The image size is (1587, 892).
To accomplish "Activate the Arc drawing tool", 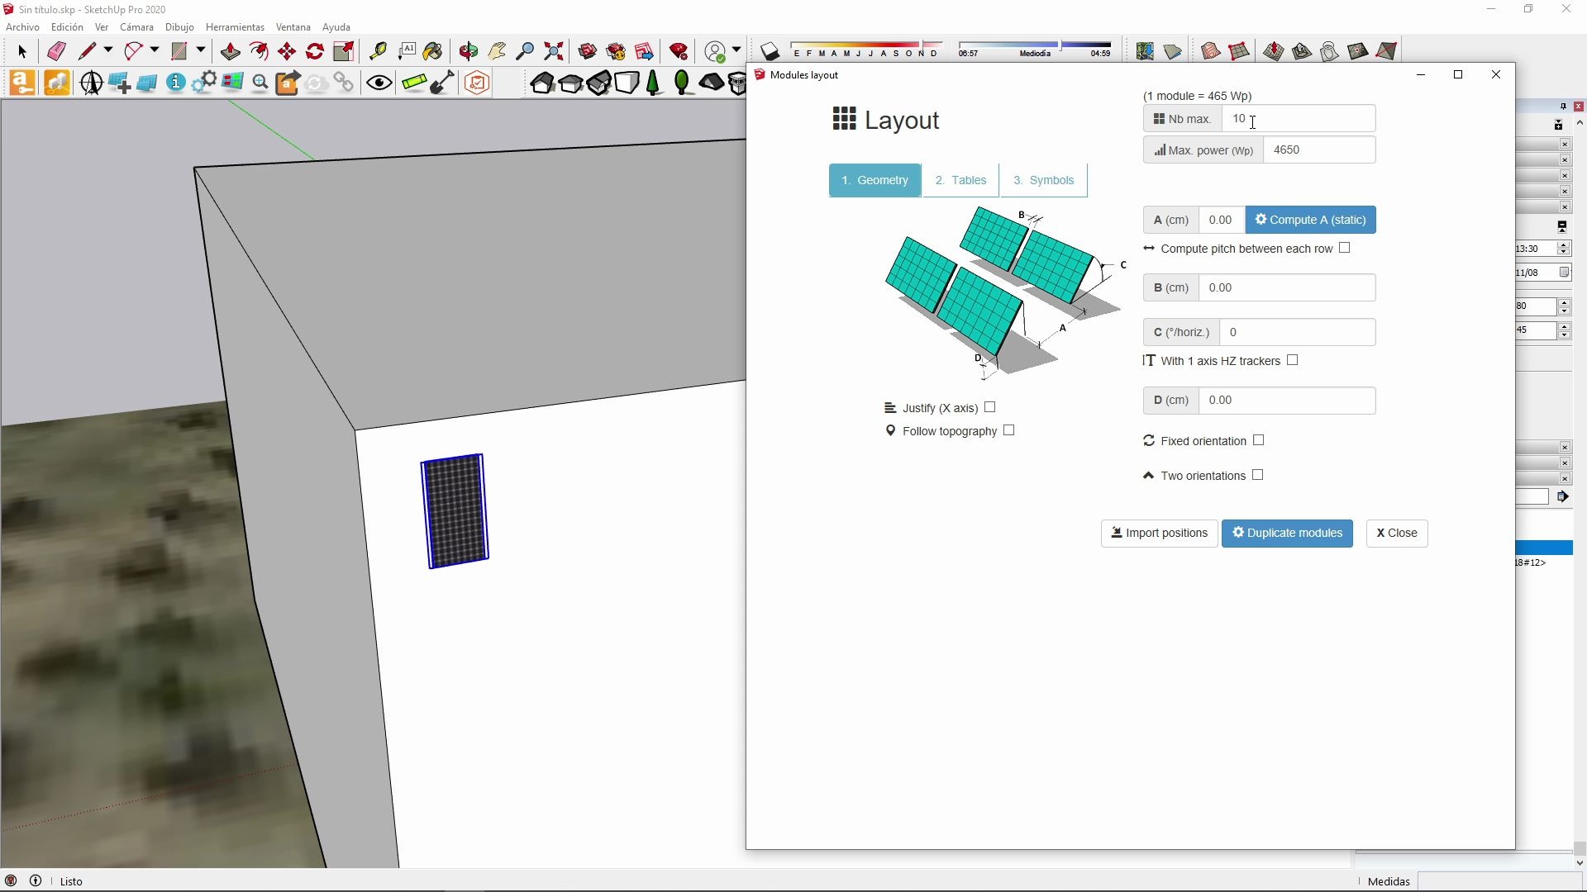I will (x=133, y=51).
